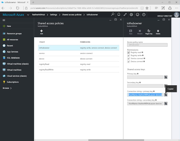Expand the Microsoft Azure dropdown chevron
Viewport: 180px width, 141px height.
[x=28, y=15]
